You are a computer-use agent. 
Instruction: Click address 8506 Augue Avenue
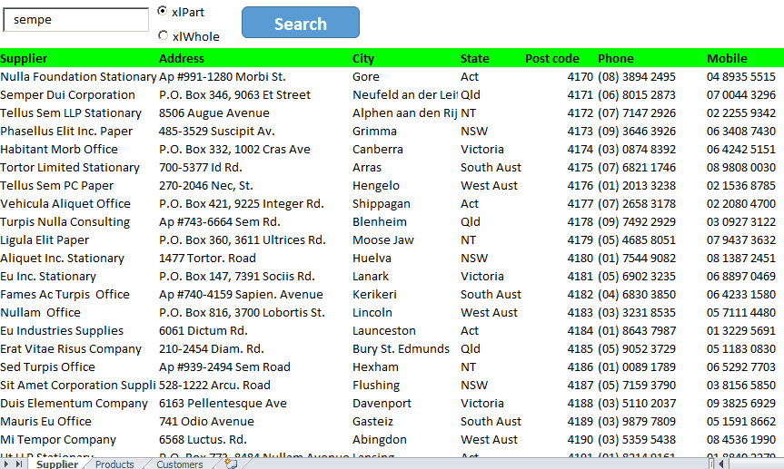tap(214, 112)
